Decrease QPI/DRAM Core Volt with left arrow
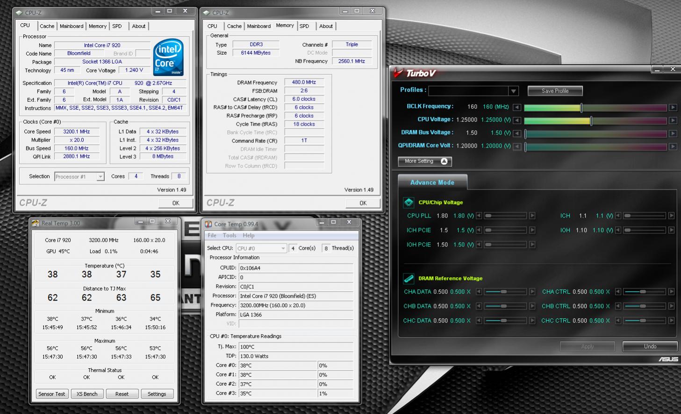Viewport: 681px width, 414px height. point(517,147)
